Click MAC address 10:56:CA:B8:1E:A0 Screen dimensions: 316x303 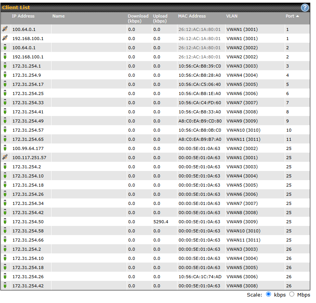(200, 93)
